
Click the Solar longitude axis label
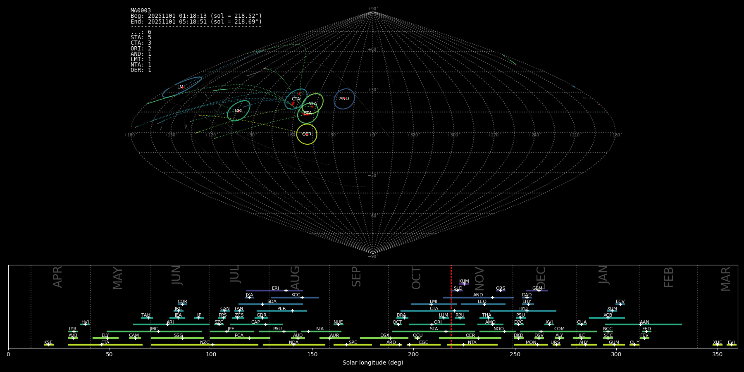(373, 363)
